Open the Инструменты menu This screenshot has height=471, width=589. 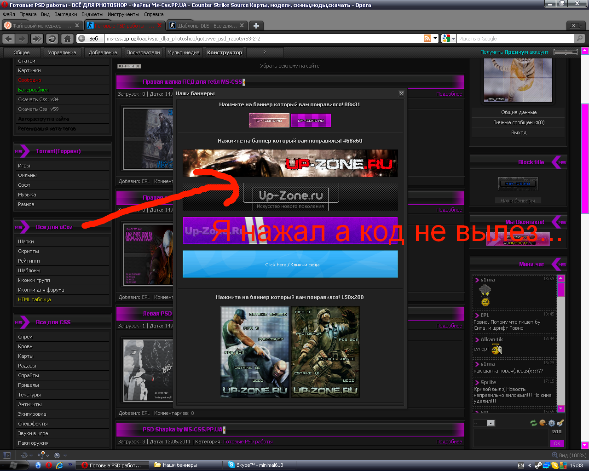coord(123,14)
